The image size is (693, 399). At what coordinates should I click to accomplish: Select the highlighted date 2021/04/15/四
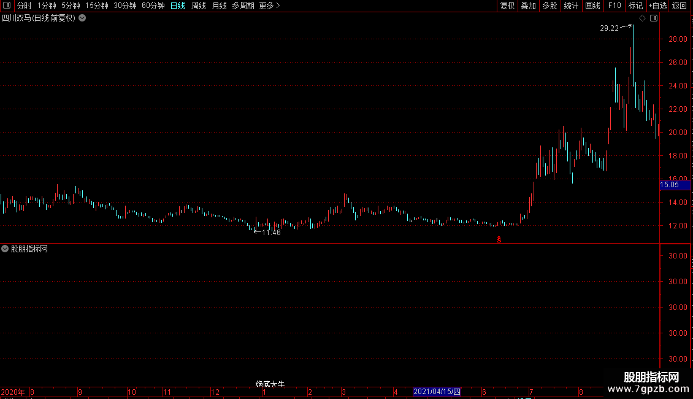click(x=437, y=392)
